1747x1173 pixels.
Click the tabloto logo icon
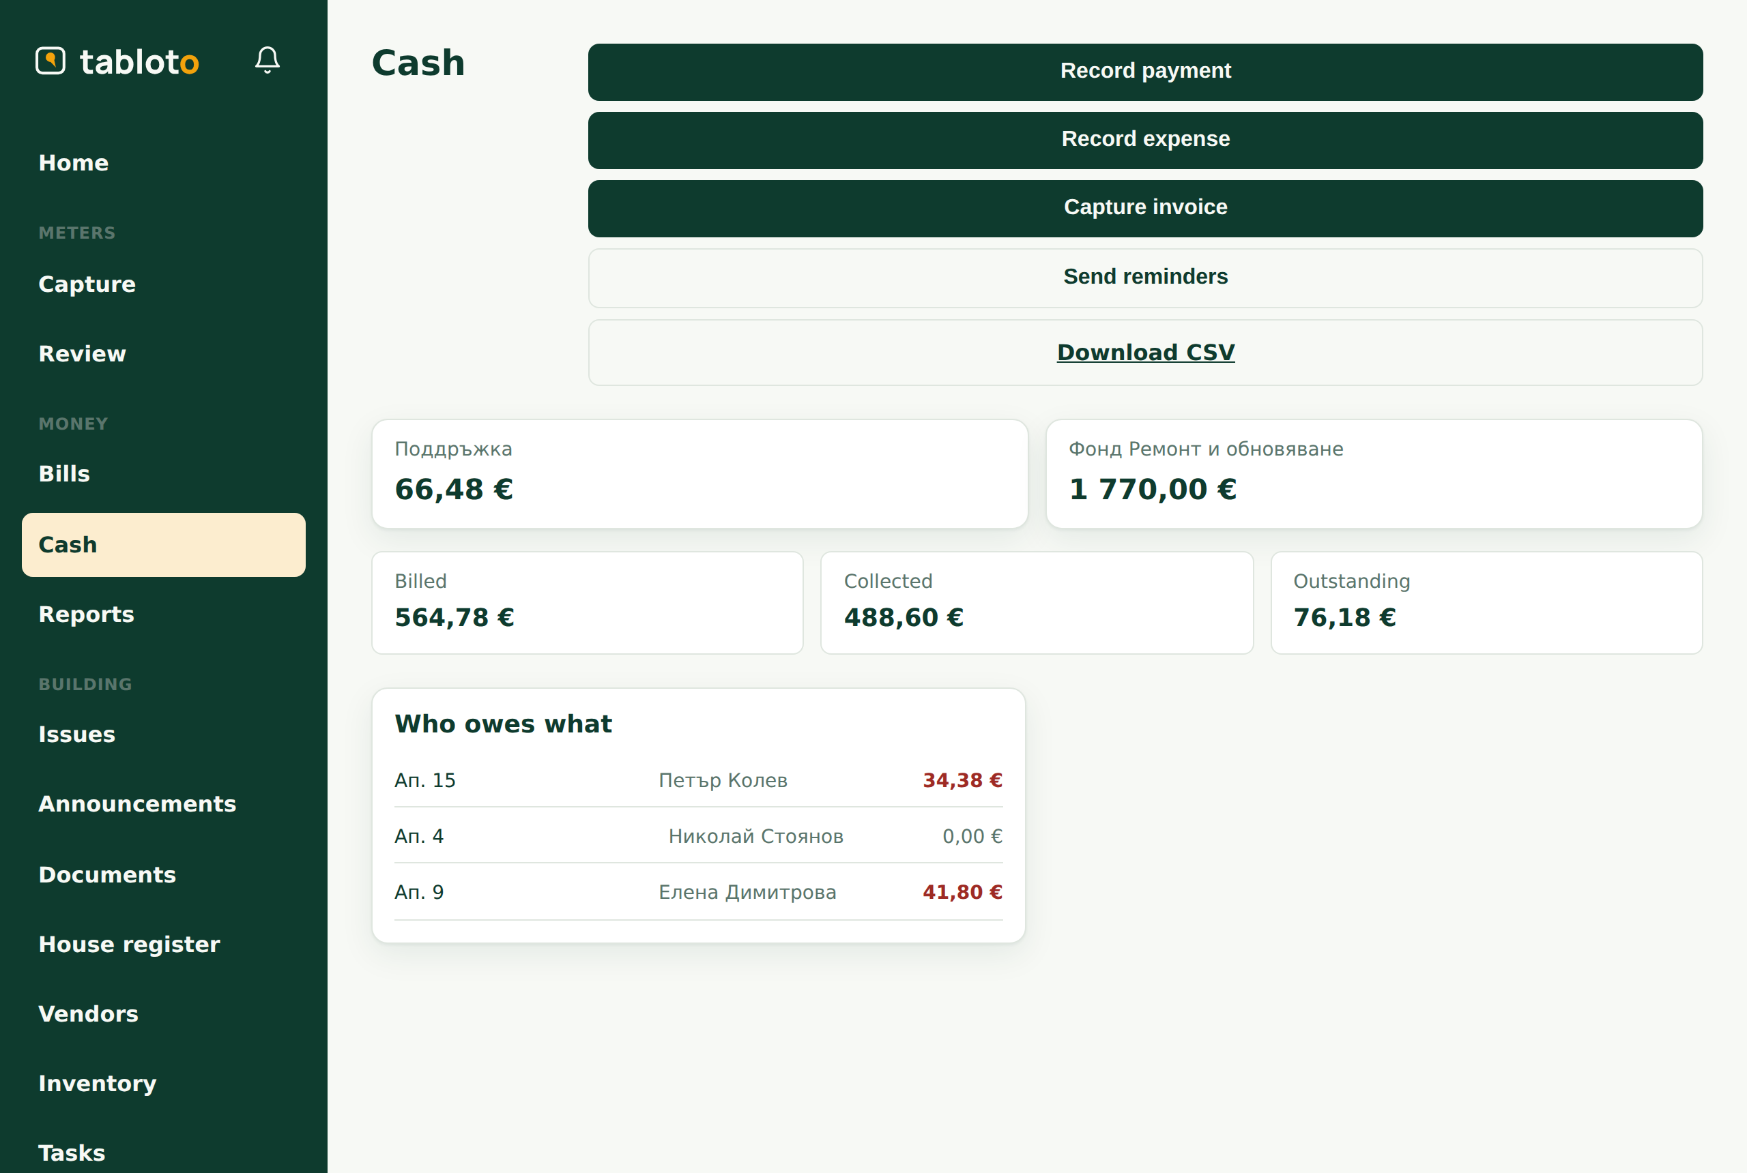click(x=50, y=61)
